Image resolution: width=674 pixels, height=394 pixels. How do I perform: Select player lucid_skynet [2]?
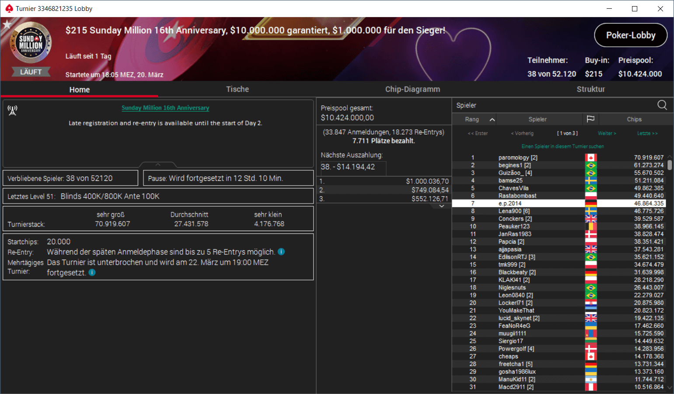pos(519,318)
